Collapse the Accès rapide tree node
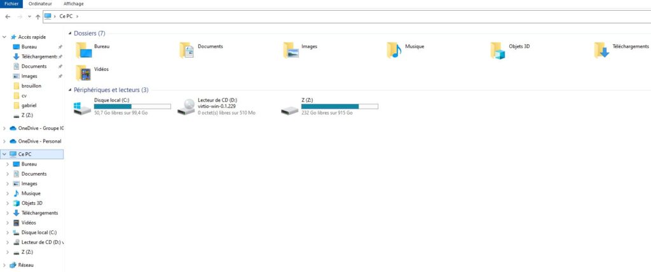 (4, 37)
